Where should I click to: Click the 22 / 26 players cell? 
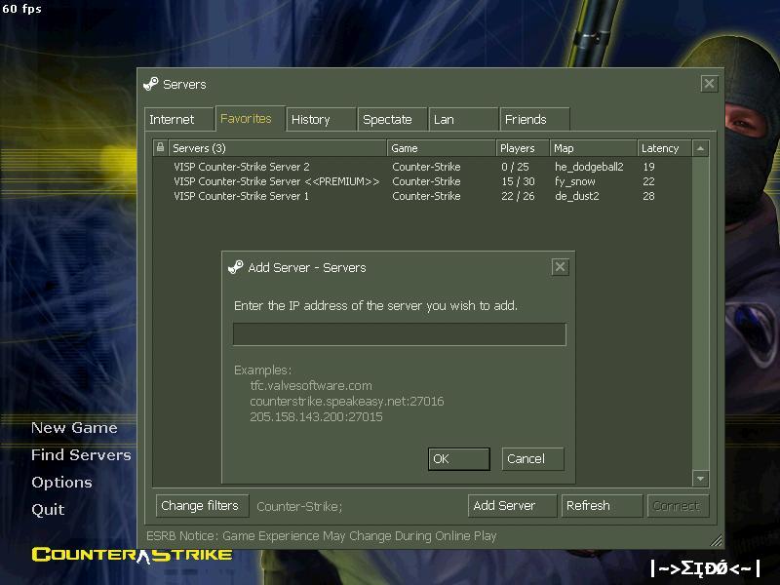[518, 196]
